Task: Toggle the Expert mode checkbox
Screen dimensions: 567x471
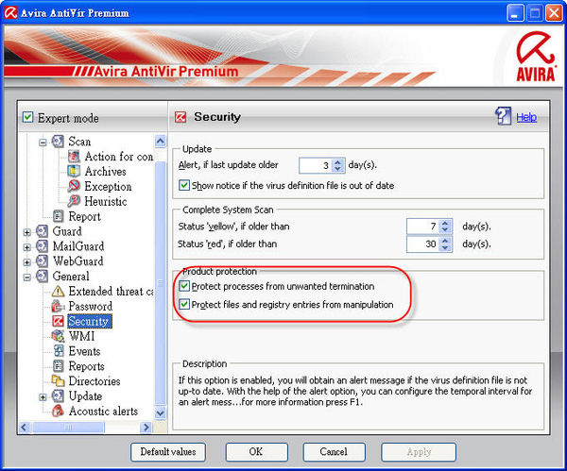Action: [x=27, y=117]
